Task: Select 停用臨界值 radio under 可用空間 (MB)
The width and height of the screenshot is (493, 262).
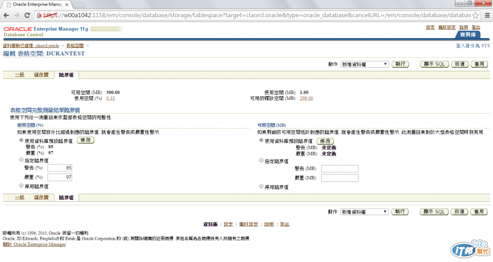Action: point(261,186)
